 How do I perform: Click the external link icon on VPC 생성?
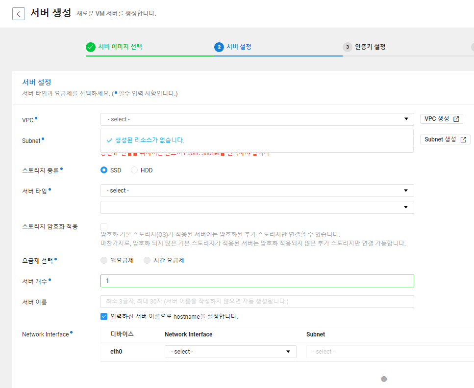click(456, 119)
